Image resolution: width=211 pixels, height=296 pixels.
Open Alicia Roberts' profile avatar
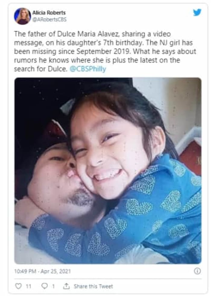click(x=23, y=16)
